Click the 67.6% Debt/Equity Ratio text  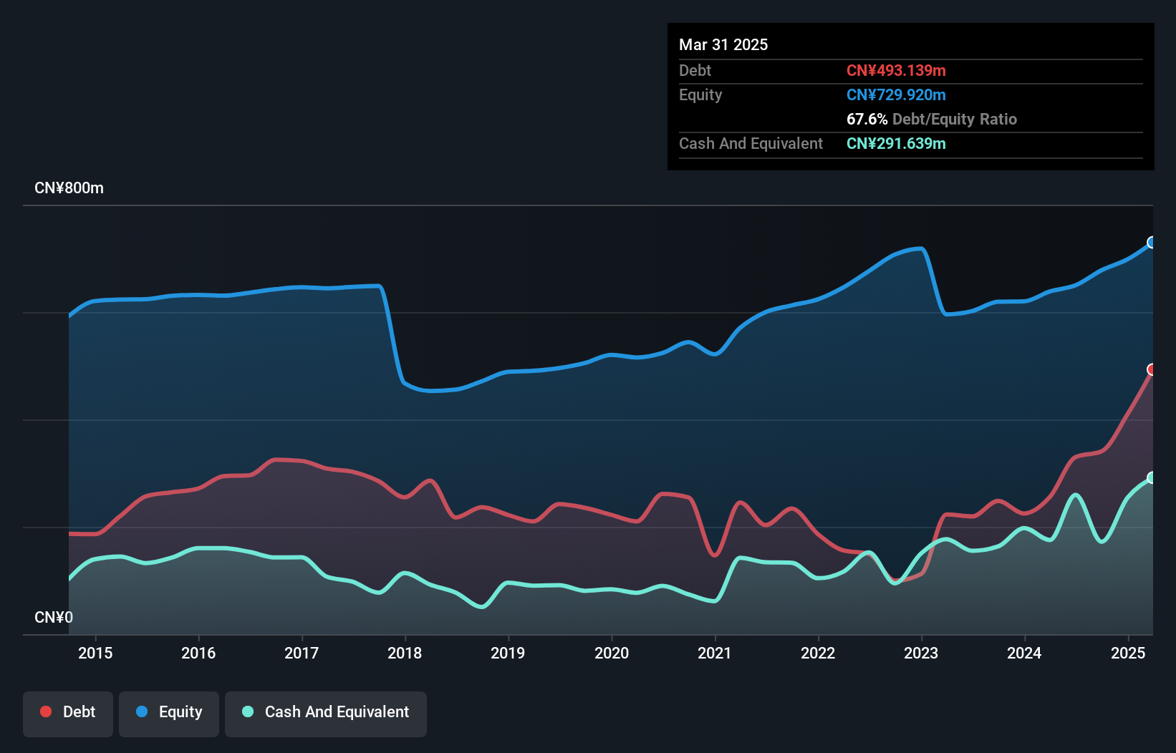coord(932,119)
